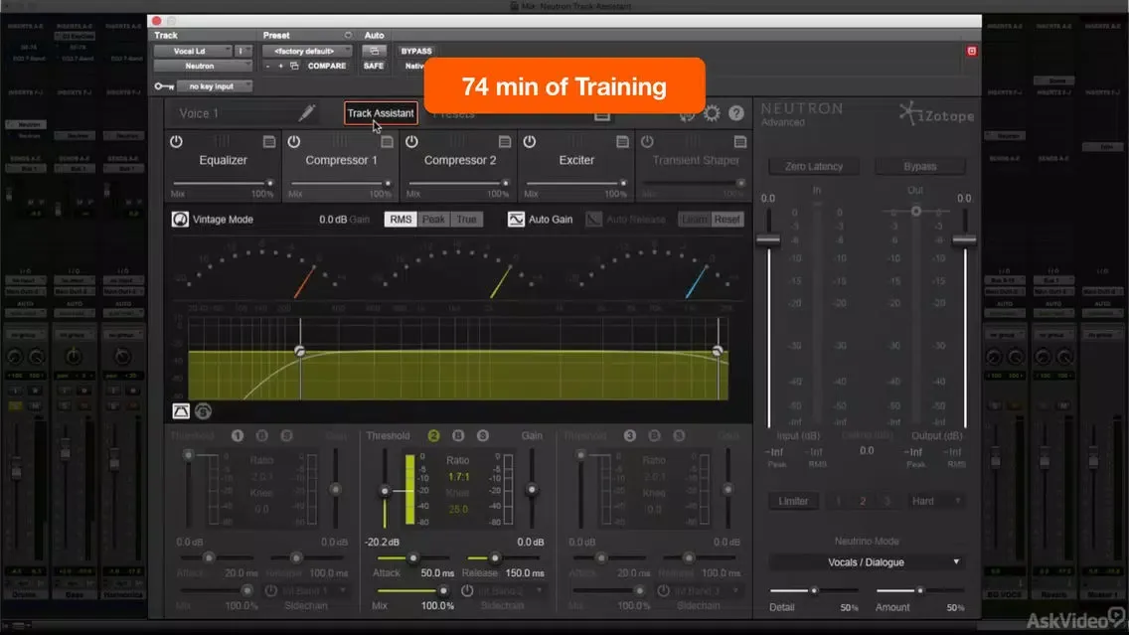Open the Vocal Ld track selector dropdown
Image resolution: width=1129 pixels, height=635 pixels.
[193, 51]
